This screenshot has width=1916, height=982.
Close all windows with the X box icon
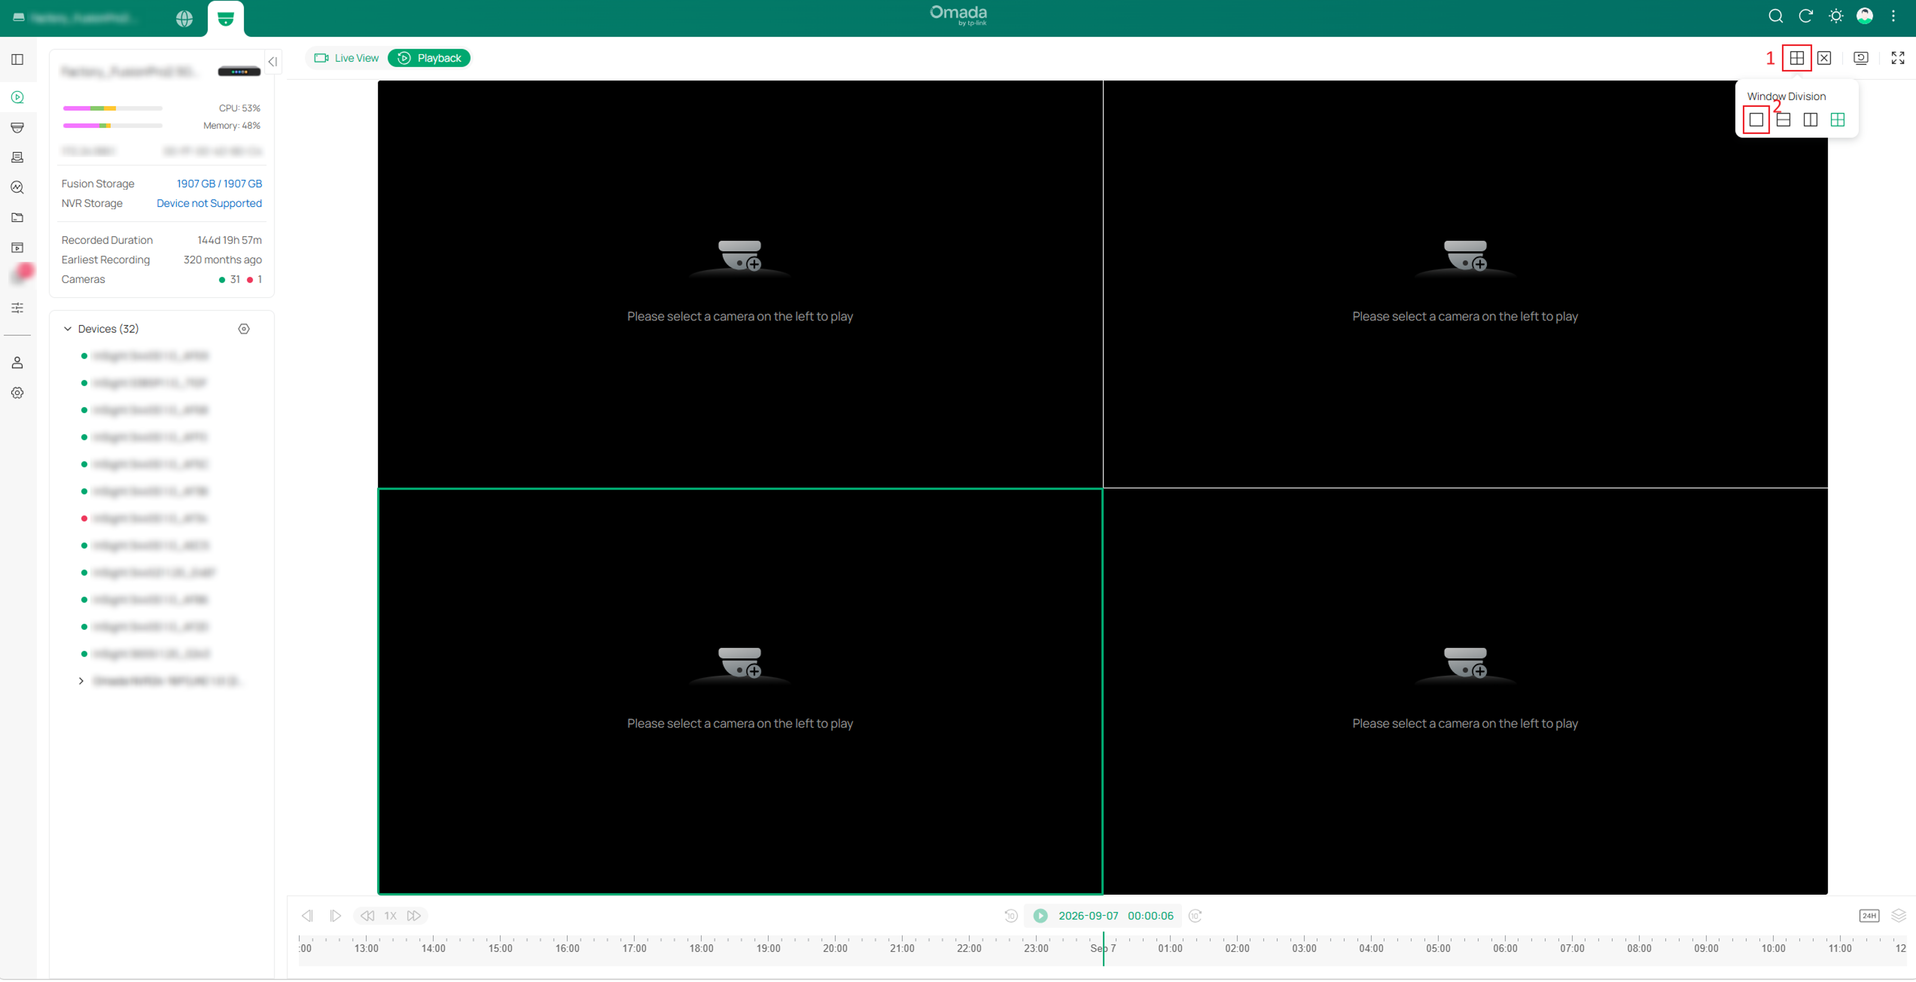[1824, 58]
